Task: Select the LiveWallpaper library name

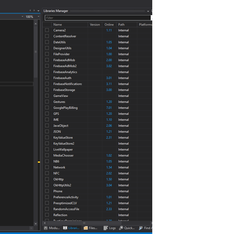Action: point(63,150)
